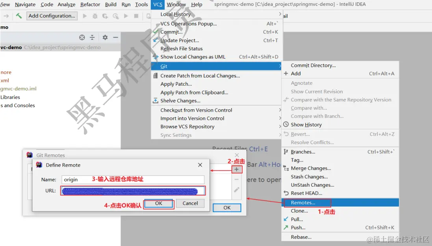Select Create Patch from Local Changes
This screenshot has height=246, width=432.
tap(217, 76)
